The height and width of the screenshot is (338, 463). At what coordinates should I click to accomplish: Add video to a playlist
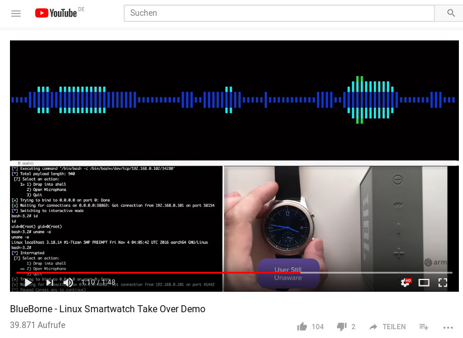point(424,326)
